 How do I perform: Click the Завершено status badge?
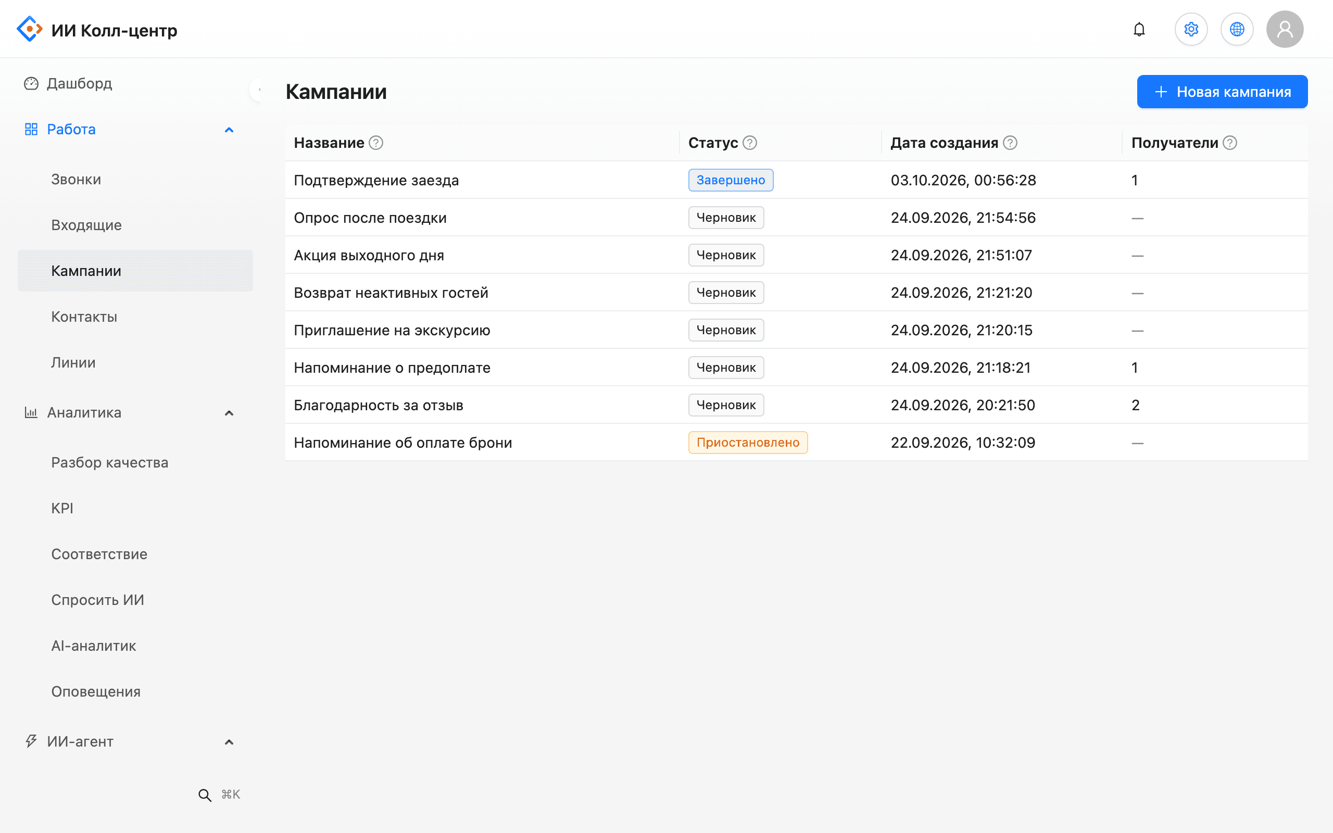pos(731,180)
